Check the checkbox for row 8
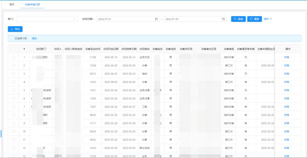307x158 pixels. point(13,115)
